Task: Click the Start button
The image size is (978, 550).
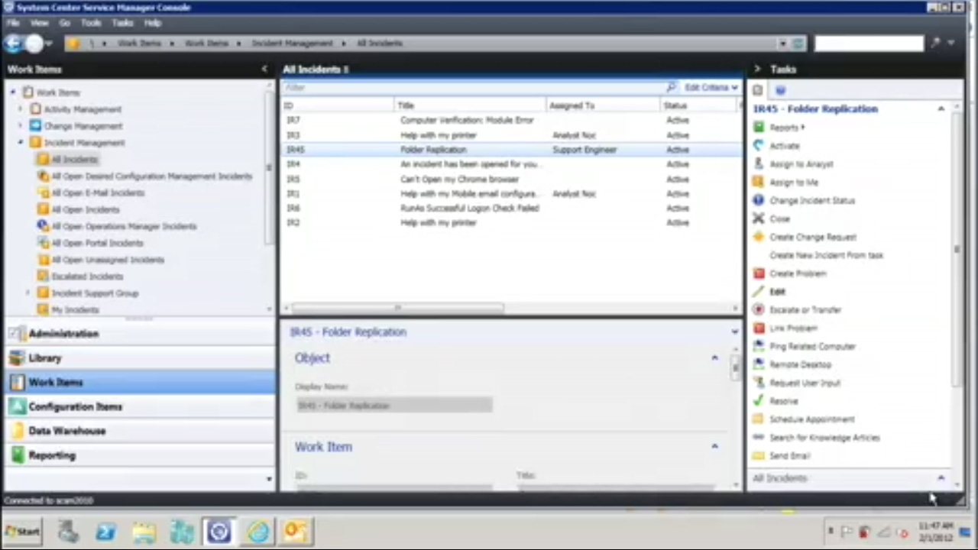Action: [x=22, y=531]
